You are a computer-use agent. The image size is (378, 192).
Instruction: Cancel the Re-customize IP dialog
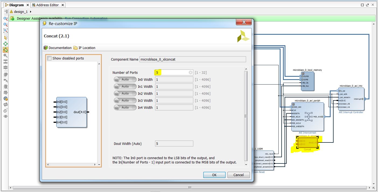coord(239,175)
